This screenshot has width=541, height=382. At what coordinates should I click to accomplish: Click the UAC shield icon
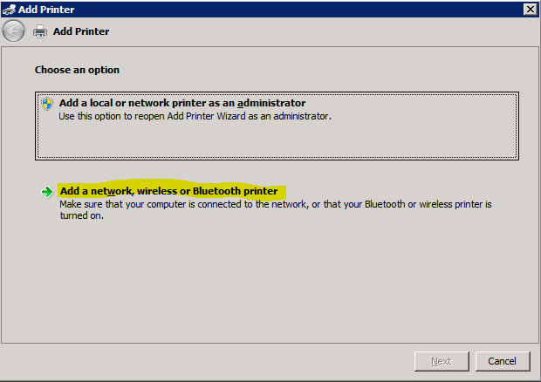48,103
